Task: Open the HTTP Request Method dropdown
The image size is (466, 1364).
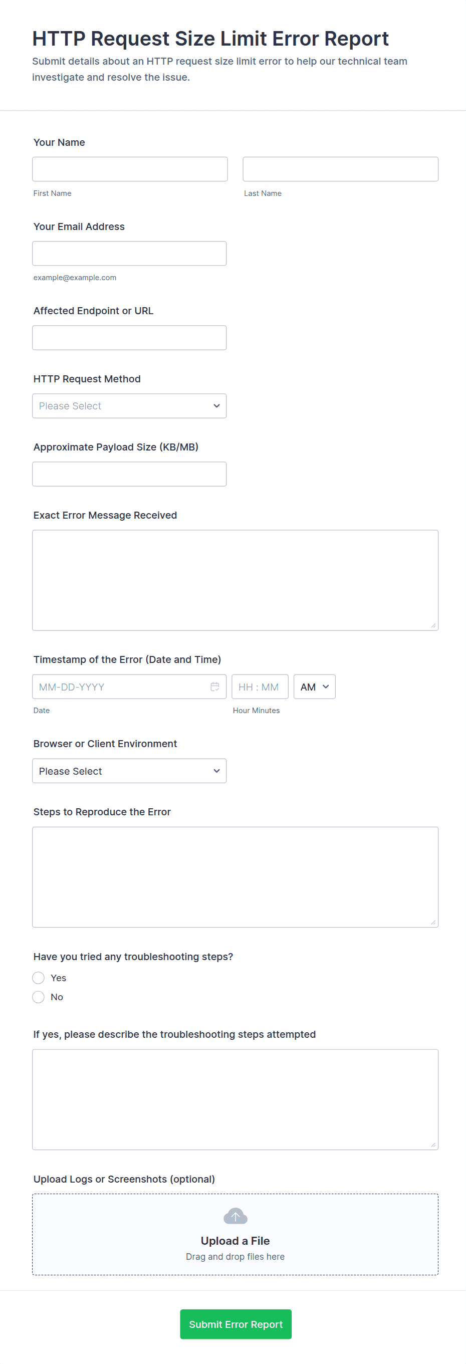Action: 129,406
